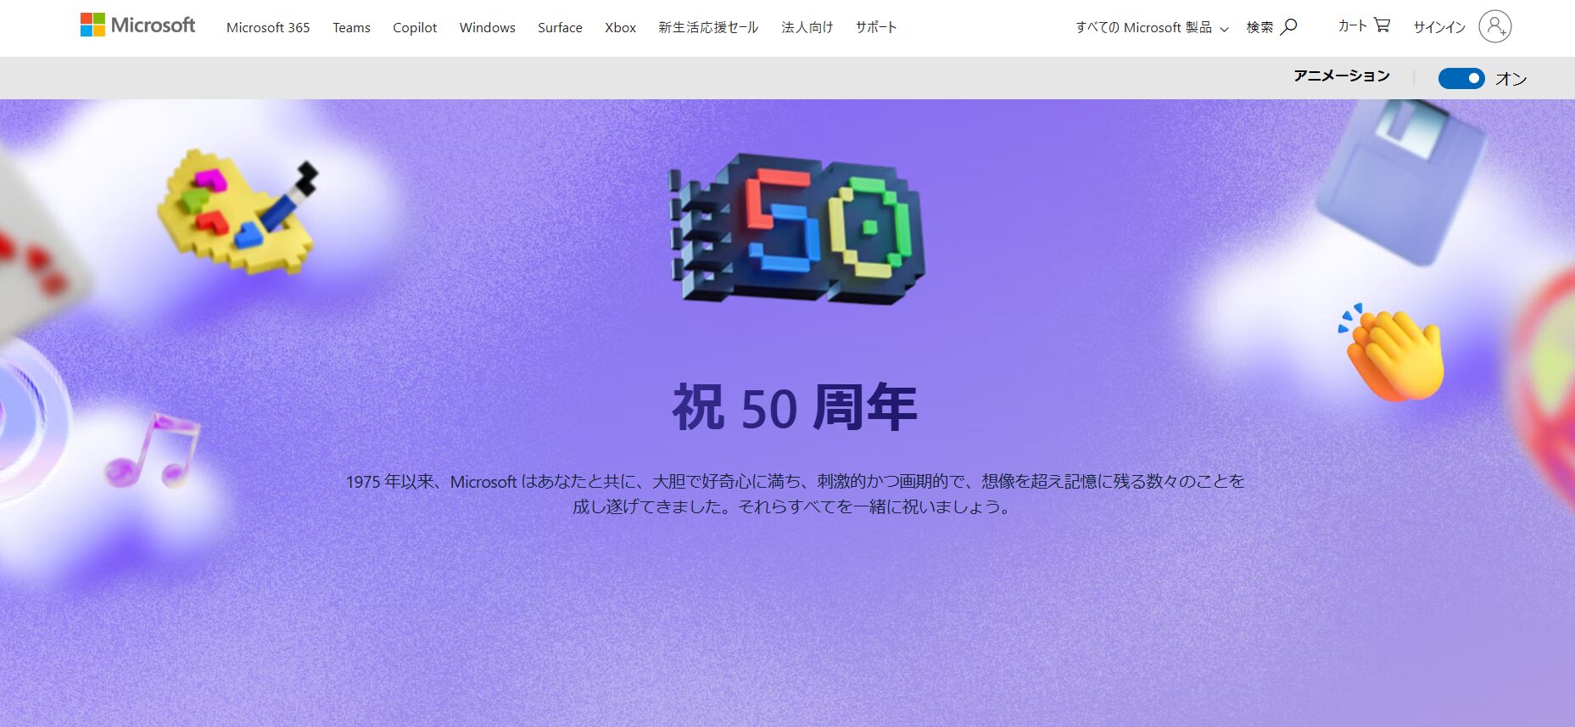Open the Copilot link

click(415, 27)
